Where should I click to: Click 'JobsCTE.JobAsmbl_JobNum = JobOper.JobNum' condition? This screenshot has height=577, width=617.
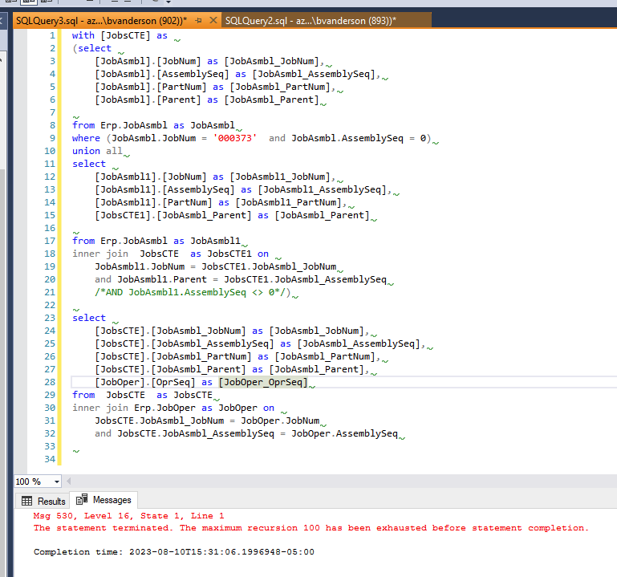[x=207, y=421]
